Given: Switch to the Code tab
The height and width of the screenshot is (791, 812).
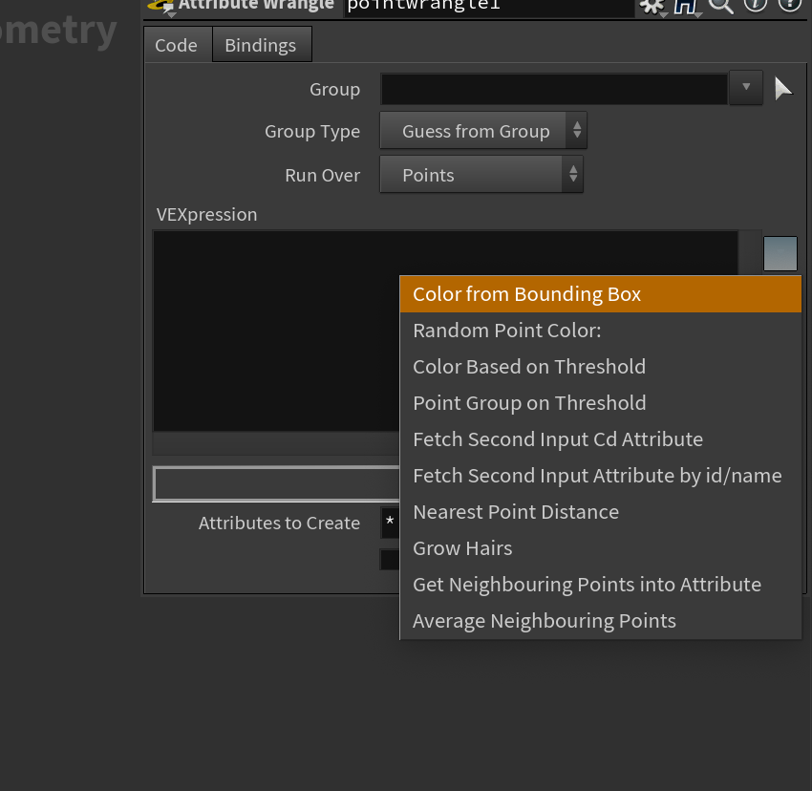Looking at the screenshot, I should tap(176, 45).
